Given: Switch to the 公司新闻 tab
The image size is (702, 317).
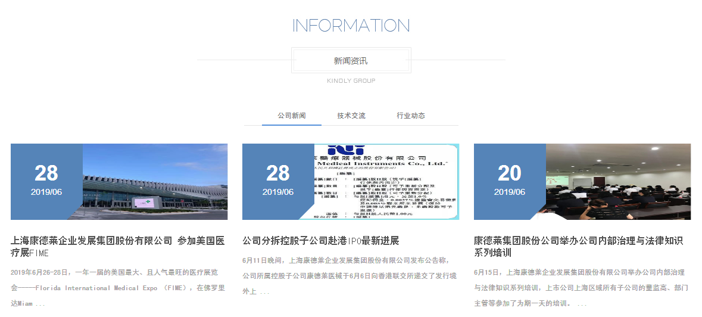Looking at the screenshot, I should click(x=291, y=116).
